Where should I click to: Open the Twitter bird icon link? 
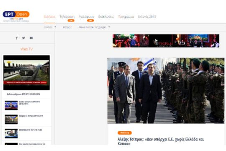coord(23,38)
